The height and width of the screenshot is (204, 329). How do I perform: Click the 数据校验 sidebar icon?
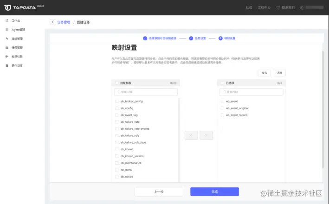click(6, 57)
